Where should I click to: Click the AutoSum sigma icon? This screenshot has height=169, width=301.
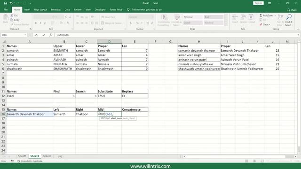point(261,15)
